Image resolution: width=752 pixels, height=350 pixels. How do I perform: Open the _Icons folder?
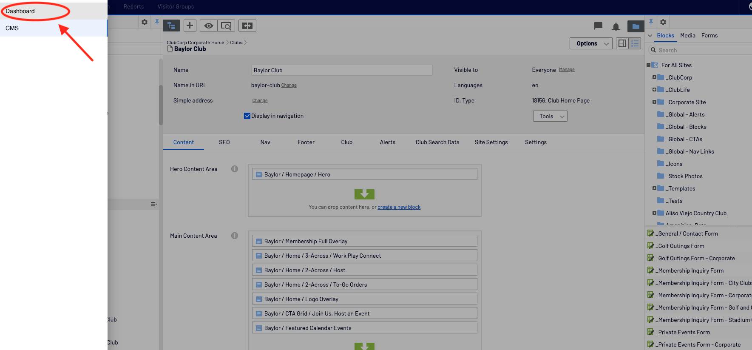674,164
